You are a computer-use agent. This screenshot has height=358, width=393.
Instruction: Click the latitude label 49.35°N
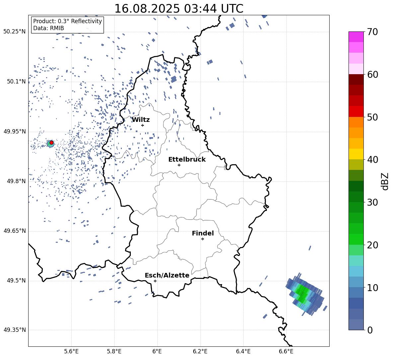(15, 330)
